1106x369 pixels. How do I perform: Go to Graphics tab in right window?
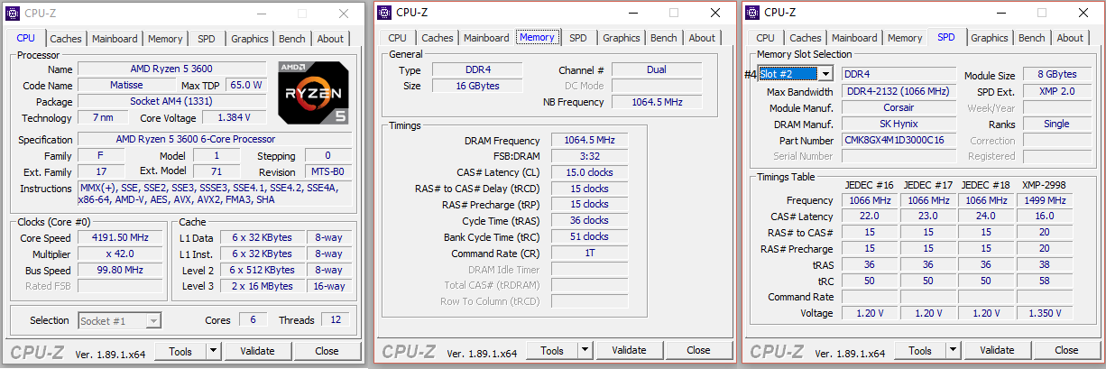pyautogui.click(x=990, y=38)
